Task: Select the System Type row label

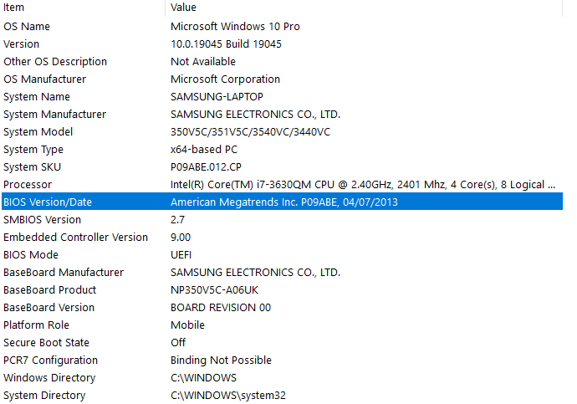Action: coord(33,150)
